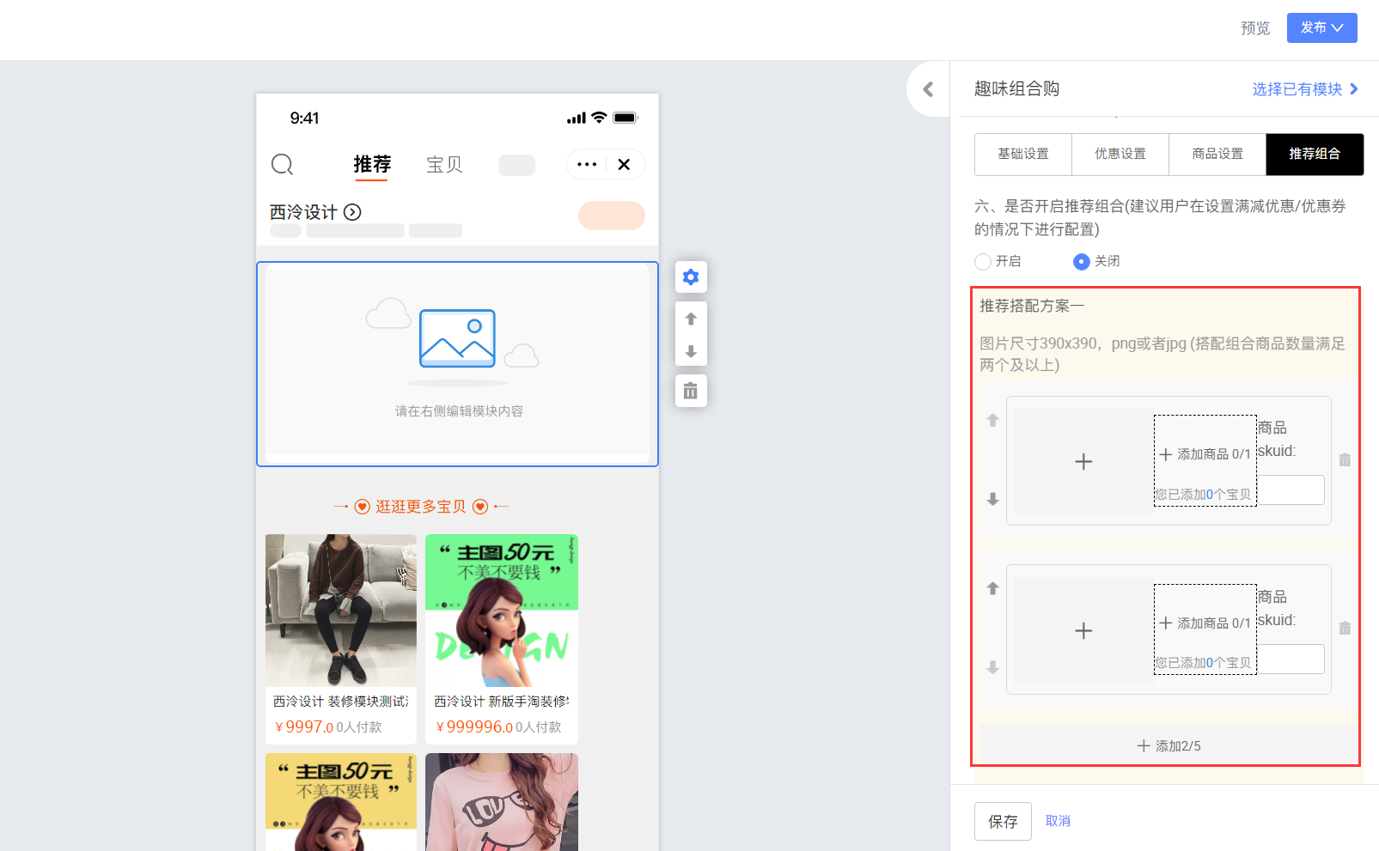Switch to 推荐组合 tab
This screenshot has width=1379, height=851.
[x=1315, y=155]
